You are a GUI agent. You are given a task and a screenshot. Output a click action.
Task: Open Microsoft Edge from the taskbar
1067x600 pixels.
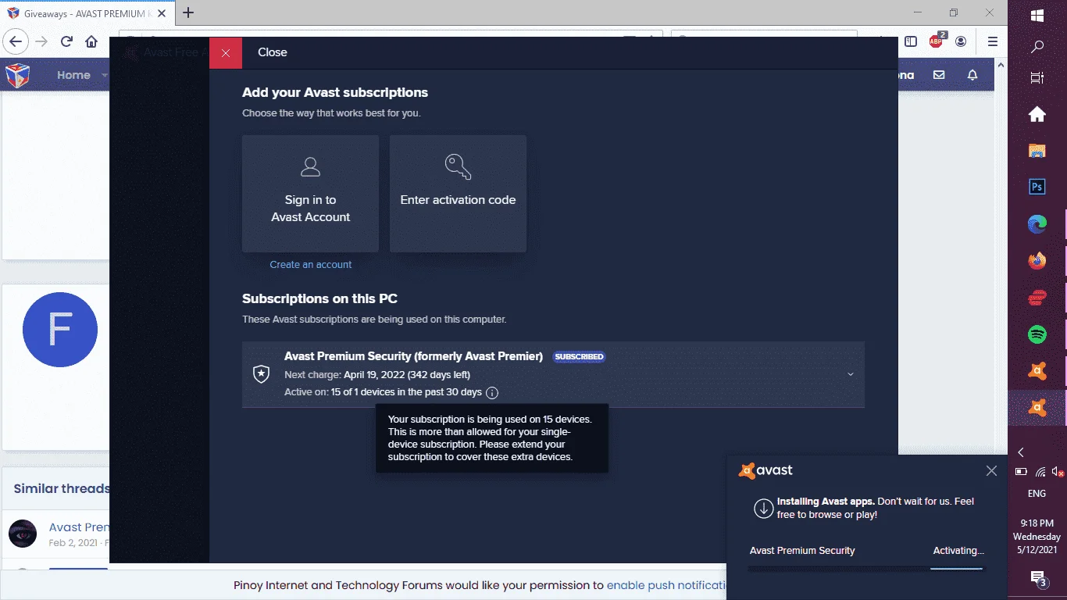coord(1037,224)
